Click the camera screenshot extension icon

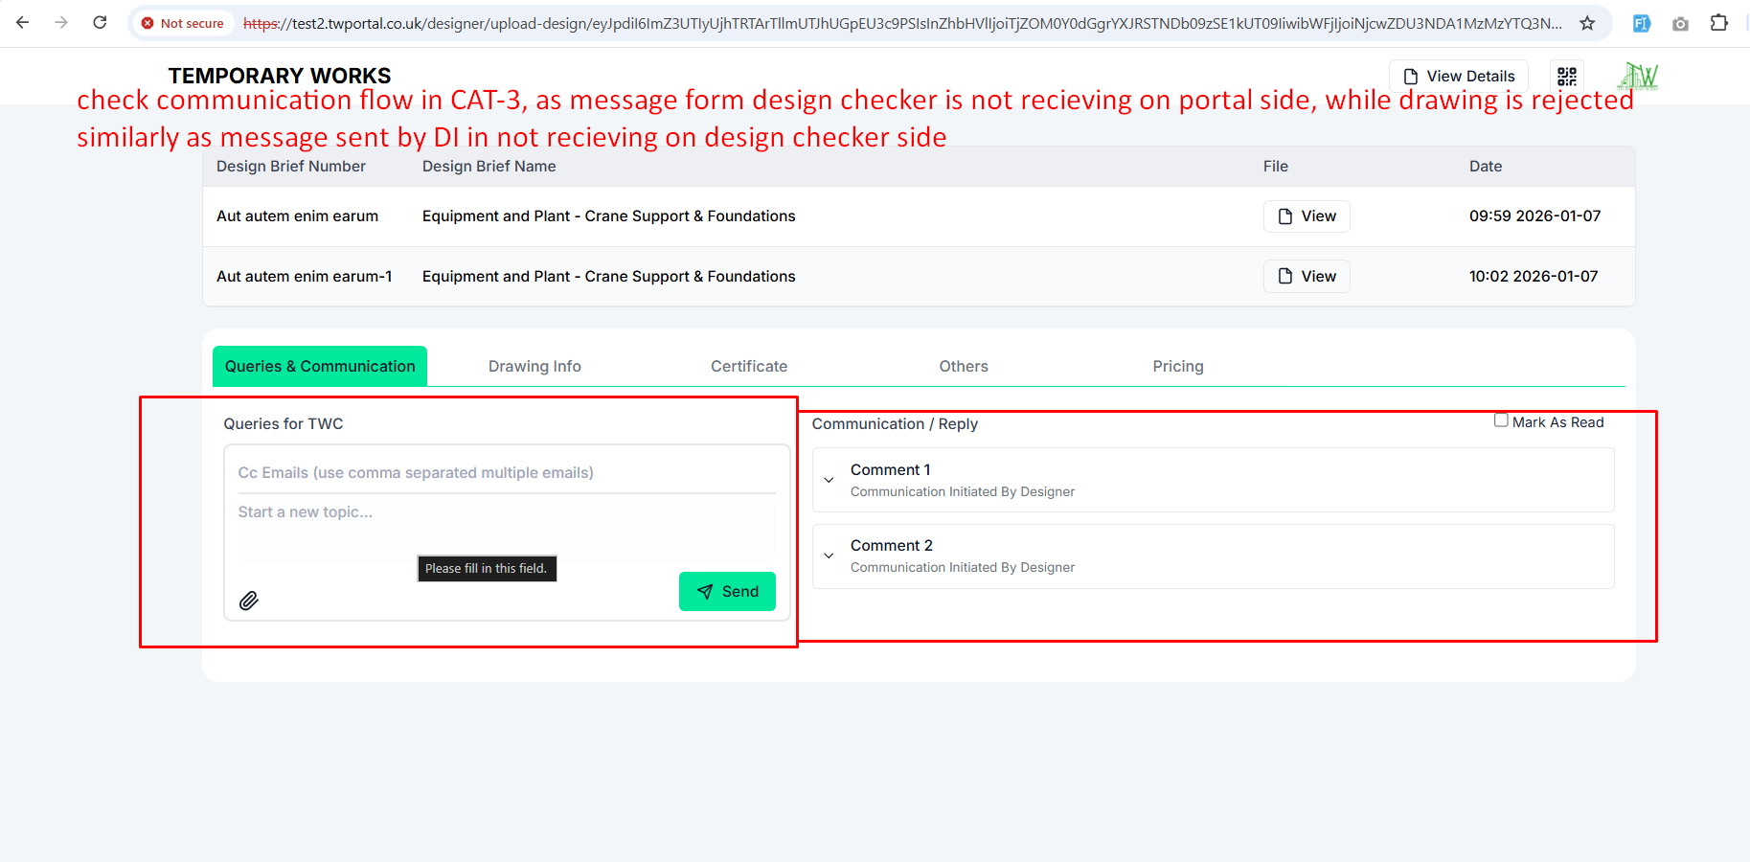click(1680, 23)
